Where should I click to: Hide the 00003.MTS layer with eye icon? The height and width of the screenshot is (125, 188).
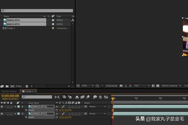pyautogui.click(x=2, y=114)
